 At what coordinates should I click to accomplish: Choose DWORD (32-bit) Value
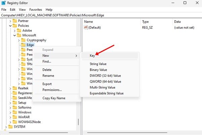point(110,76)
